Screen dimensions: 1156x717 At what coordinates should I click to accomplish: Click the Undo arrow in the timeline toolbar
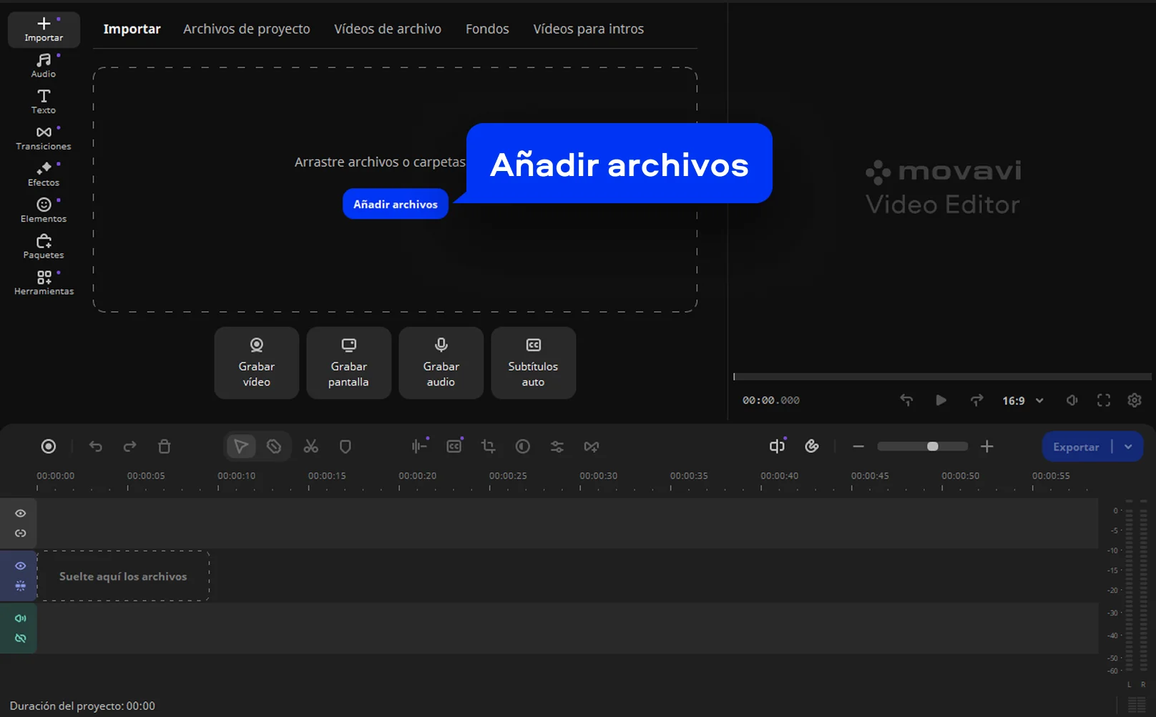pos(95,446)
